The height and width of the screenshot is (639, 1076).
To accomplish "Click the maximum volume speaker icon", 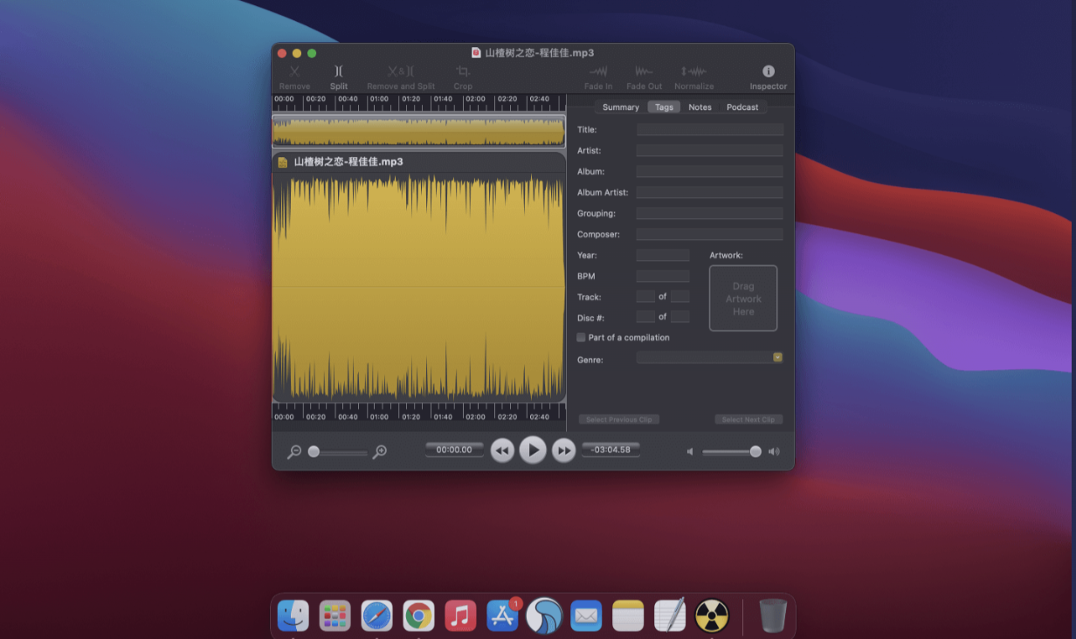I will click(774, 451).
